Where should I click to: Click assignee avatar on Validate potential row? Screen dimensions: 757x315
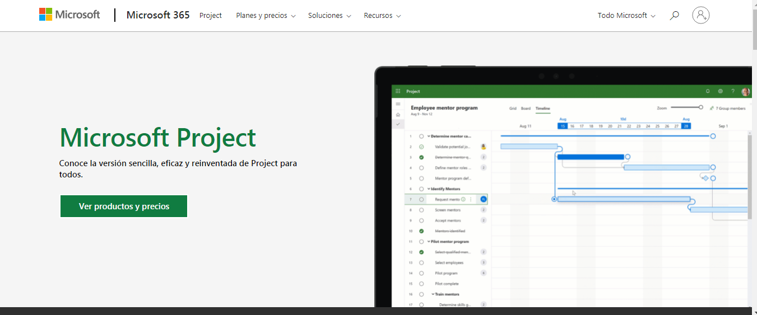pos(484,147)
